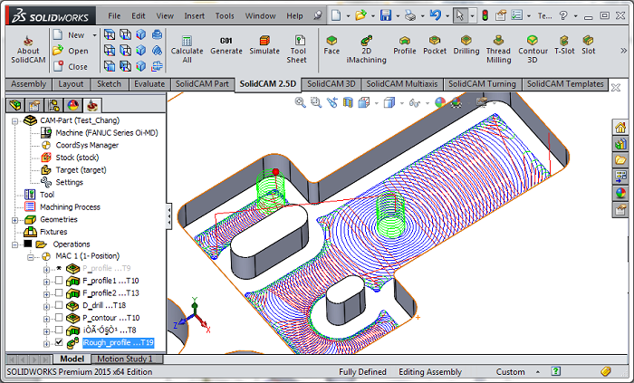Open the New button dropdown arrow

point(94,35)
